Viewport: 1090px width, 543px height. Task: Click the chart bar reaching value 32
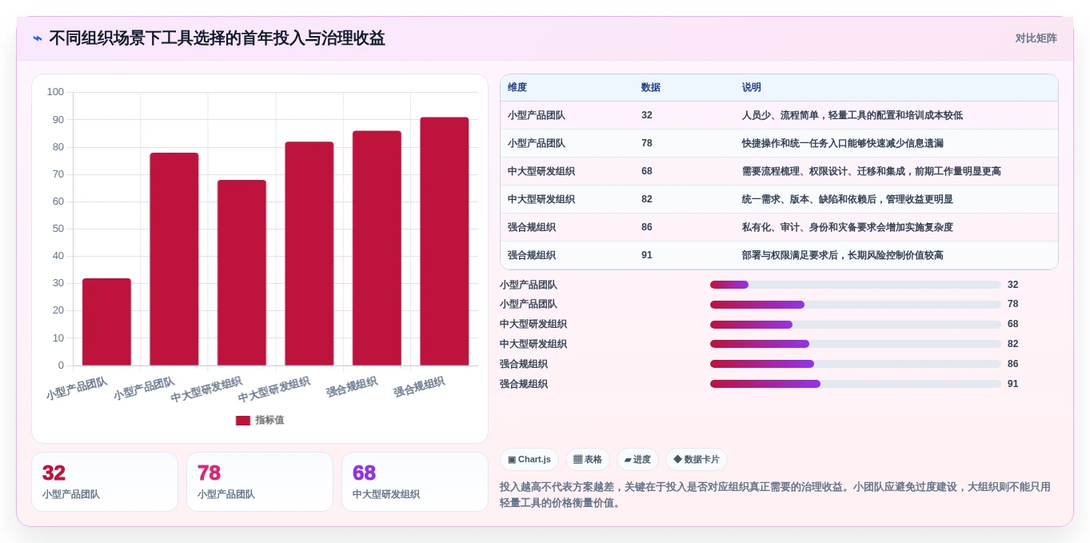click(106, 322)
